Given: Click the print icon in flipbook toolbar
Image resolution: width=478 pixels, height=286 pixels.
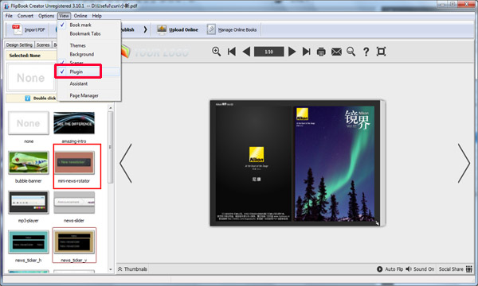Looking at the screenshot, I should [x=321, y=52].
